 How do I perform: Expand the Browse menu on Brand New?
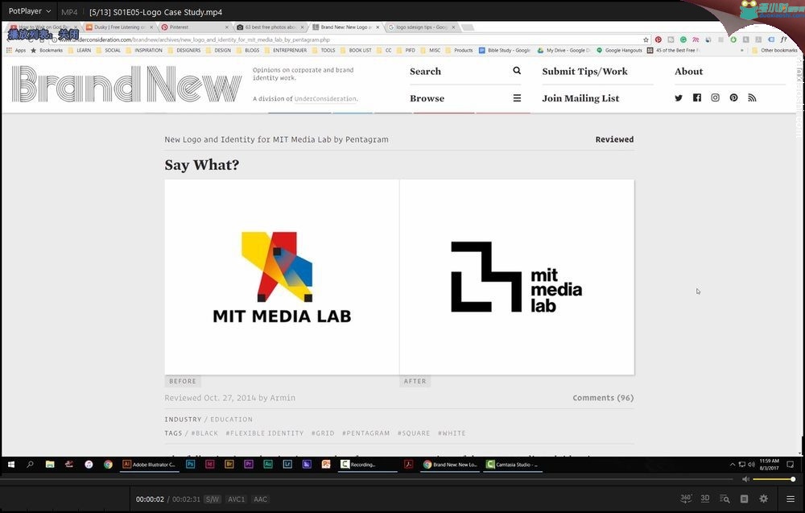465,98
